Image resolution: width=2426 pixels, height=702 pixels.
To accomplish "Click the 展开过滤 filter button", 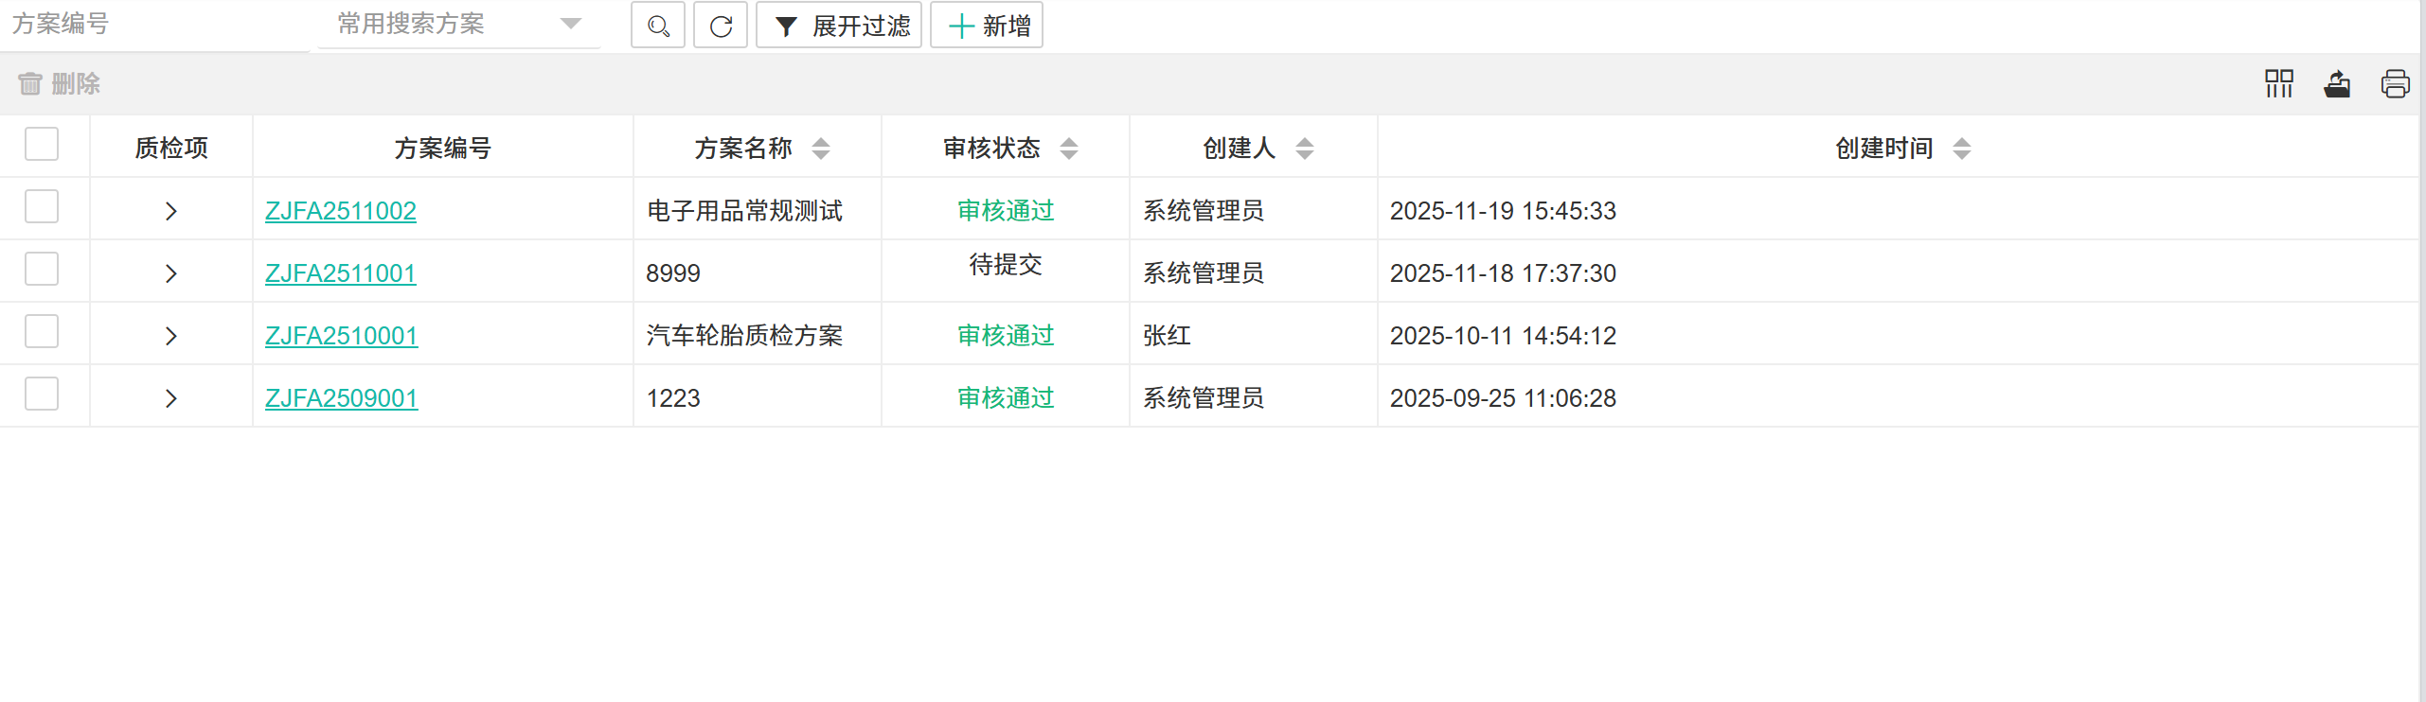I will point(839,26).
